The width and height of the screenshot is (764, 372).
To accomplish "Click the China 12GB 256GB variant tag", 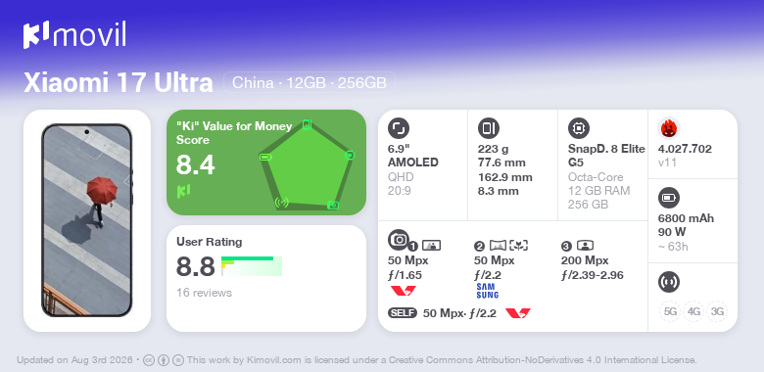I will coord(310,83).
